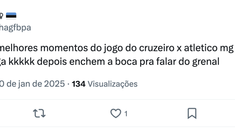
Task: Click the word cruzeiro in the tweet
Action: click(x=154, y=48)
